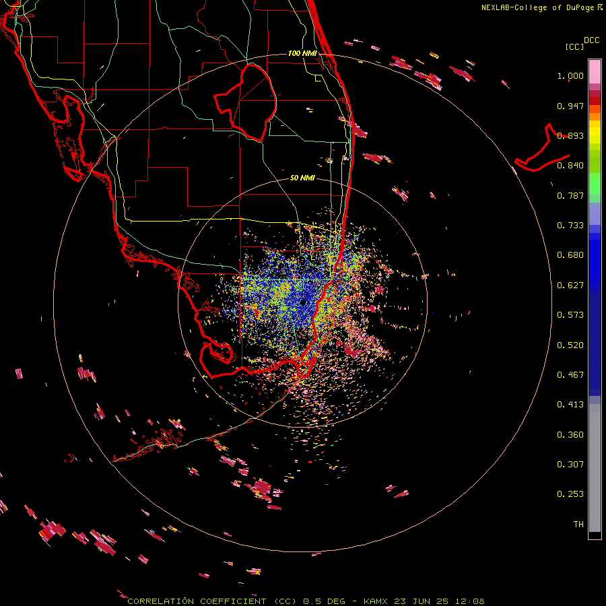Image resolution: width=606 pixels, height=606 pixels.
Task: Click the 0.307 scale value
Action: 570,465
